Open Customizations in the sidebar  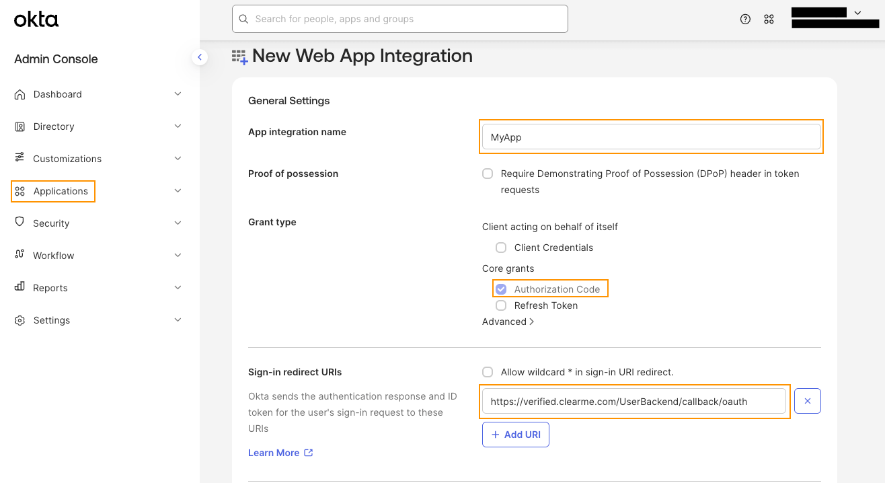67,159
